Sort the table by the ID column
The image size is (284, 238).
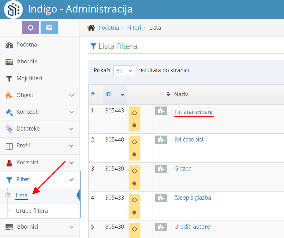(108, 94)
